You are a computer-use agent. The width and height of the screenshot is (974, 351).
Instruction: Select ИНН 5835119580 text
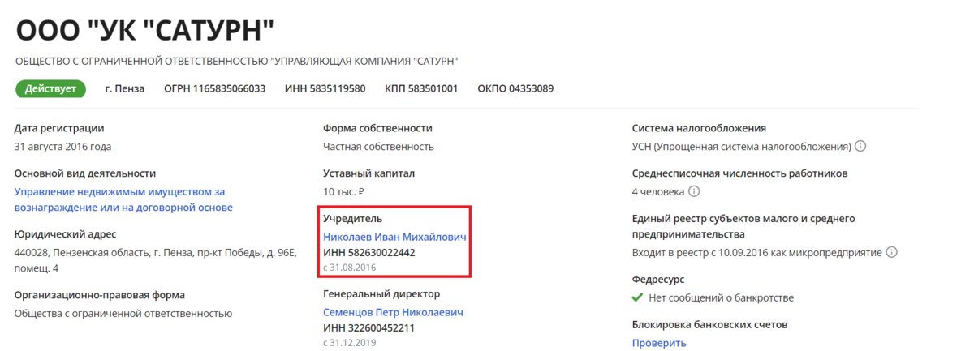click(x=325, y=88)
